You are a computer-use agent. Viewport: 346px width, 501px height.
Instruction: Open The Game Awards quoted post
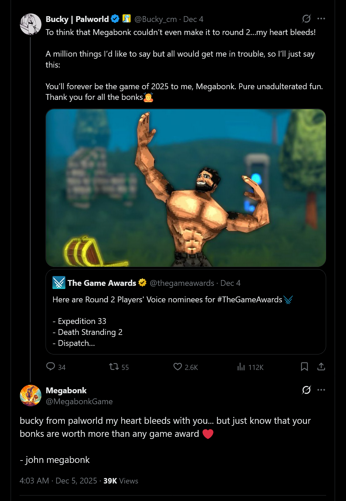click(186, 326)
